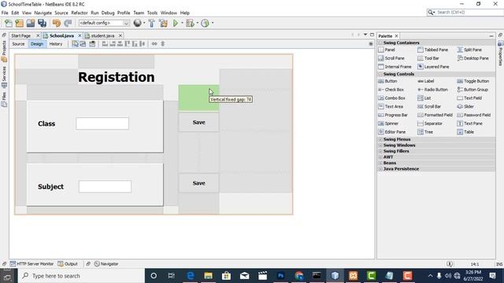Click the Profile Project clock icon
This screenshot has width=504, height=283.
click(x=205, y=23)
